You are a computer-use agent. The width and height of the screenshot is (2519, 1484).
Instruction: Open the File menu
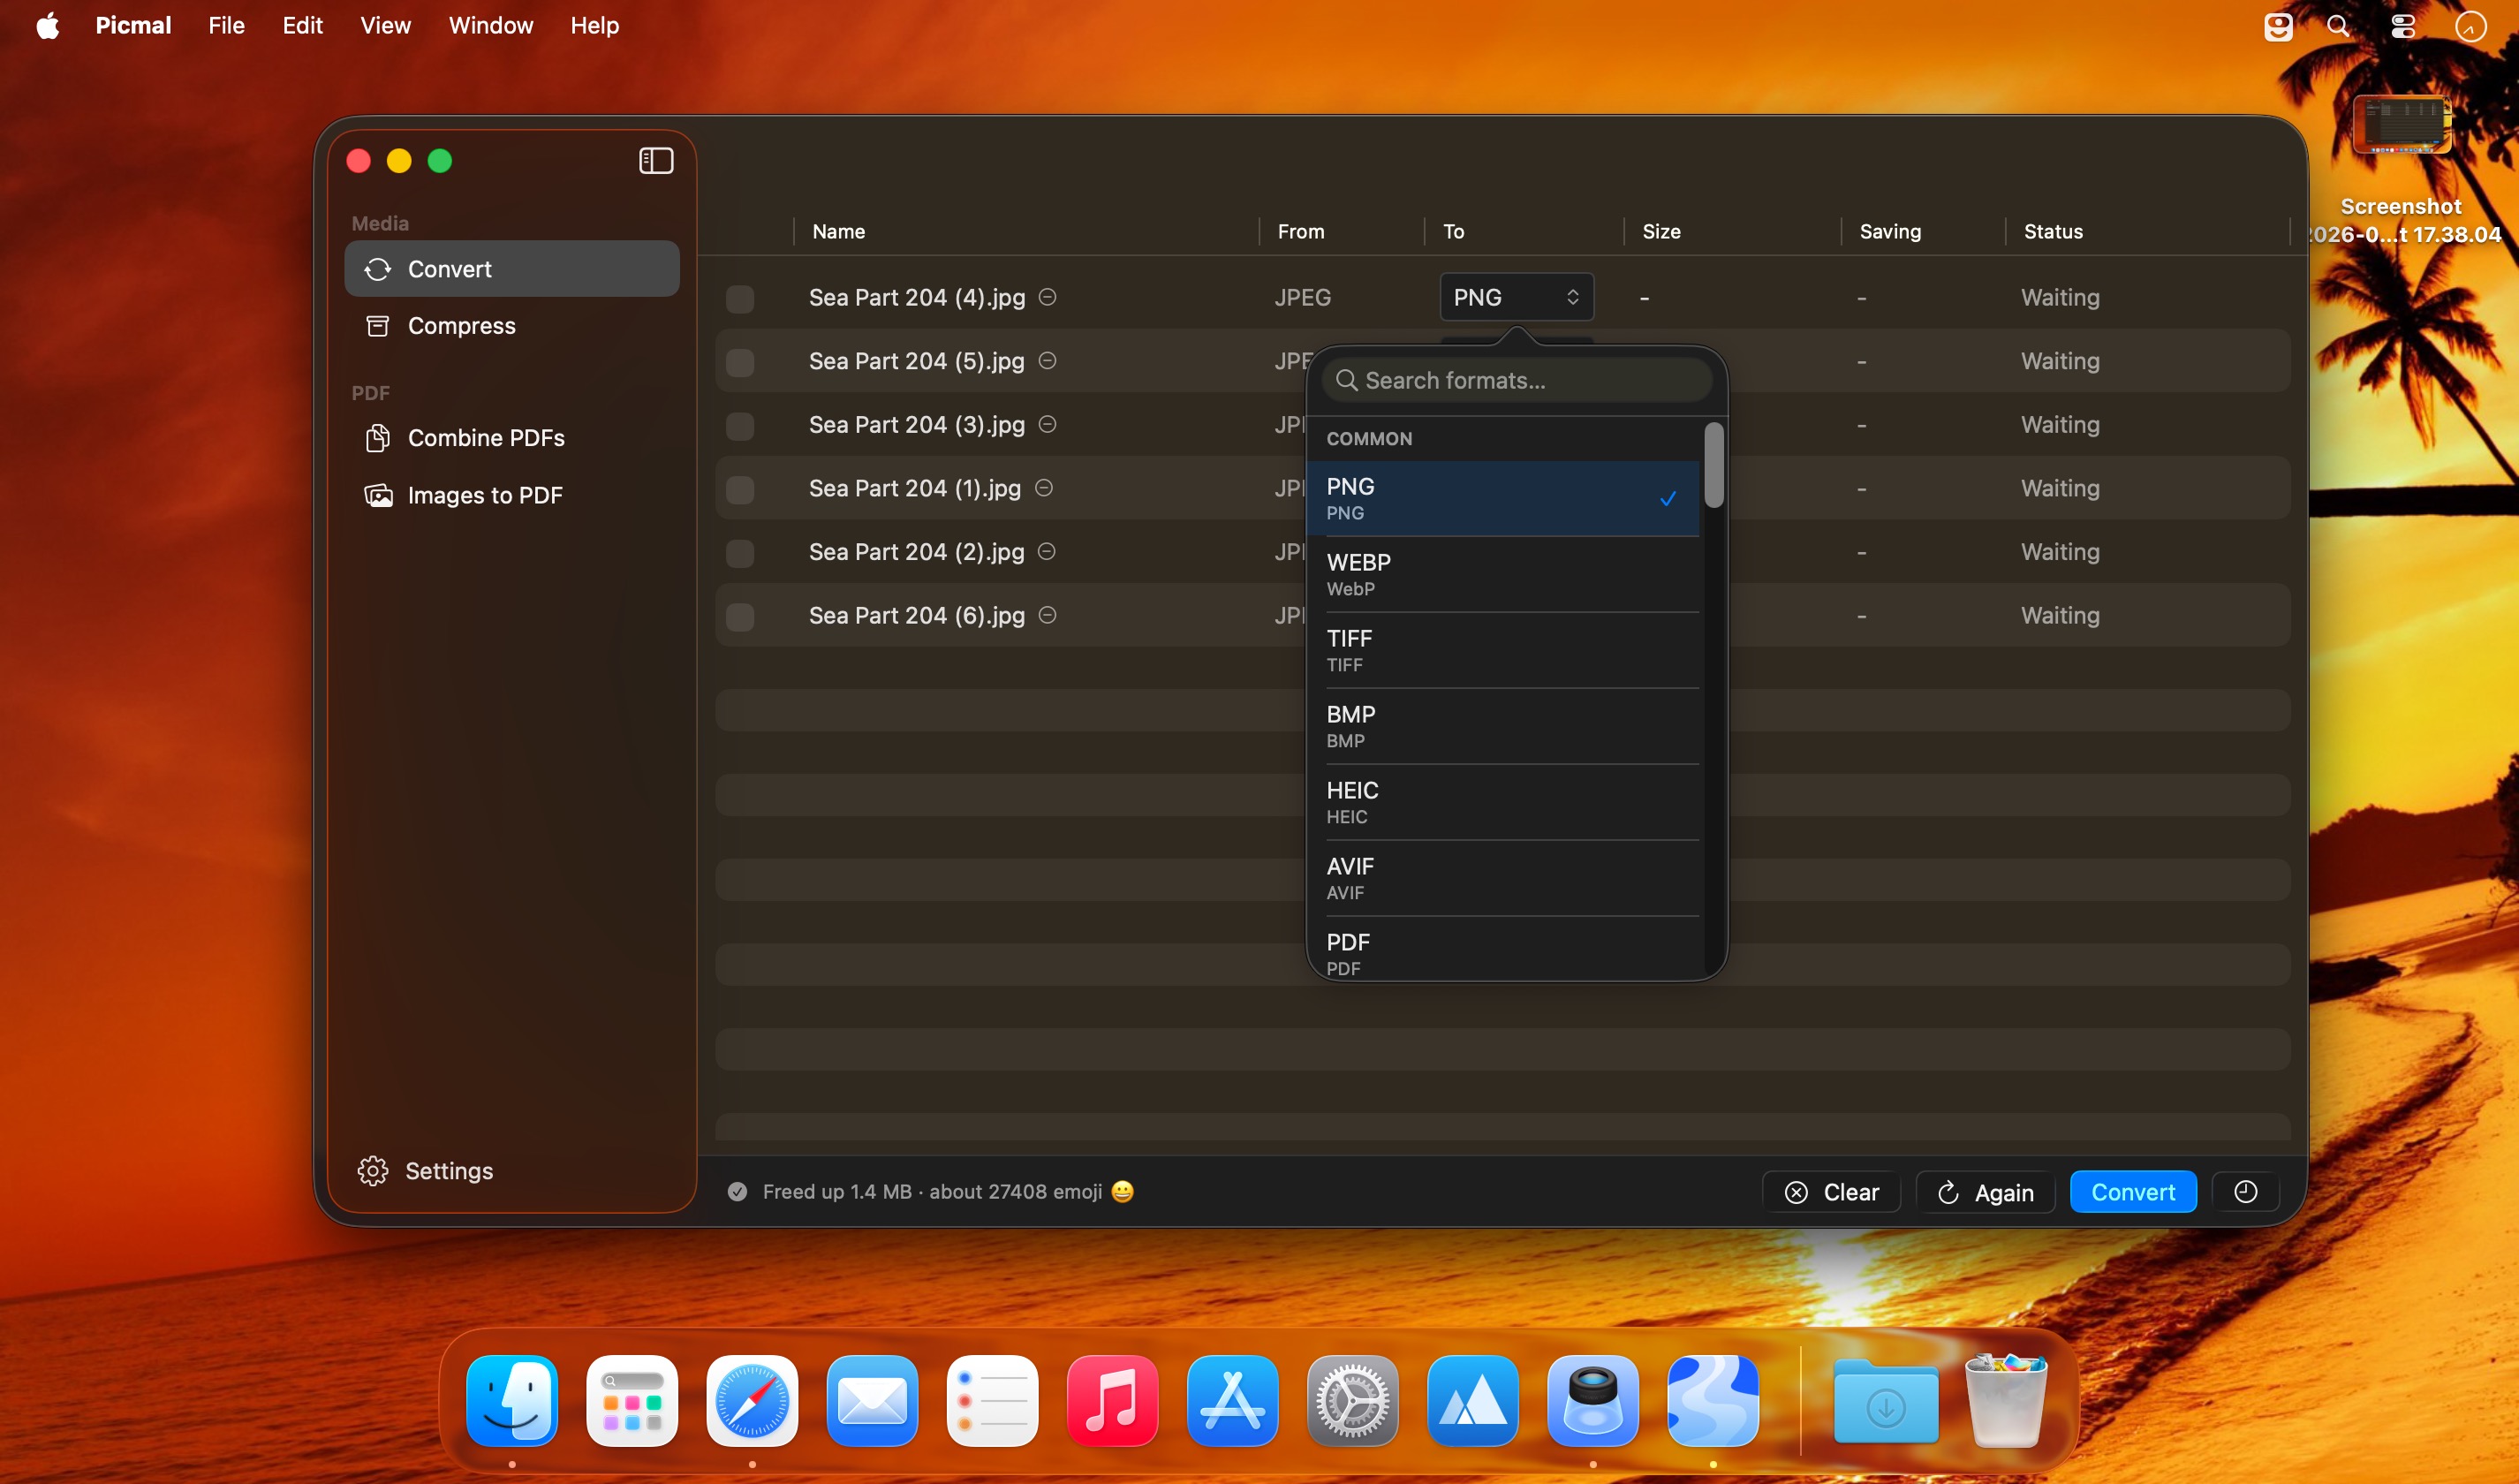(x=226, y=26)
